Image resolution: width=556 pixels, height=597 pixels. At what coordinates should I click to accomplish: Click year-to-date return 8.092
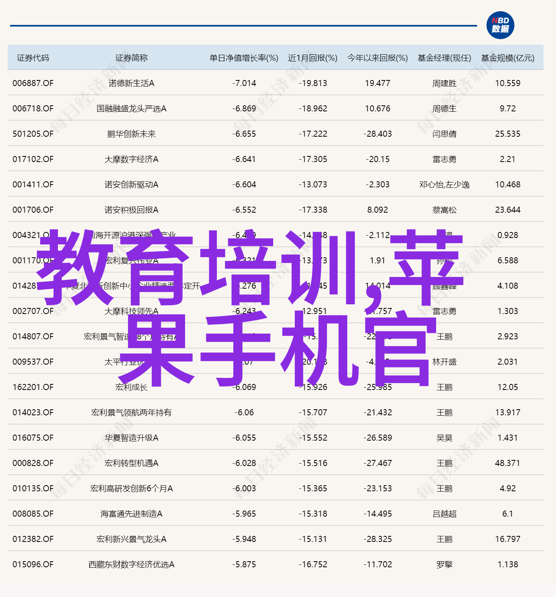(x=377, y=210)
